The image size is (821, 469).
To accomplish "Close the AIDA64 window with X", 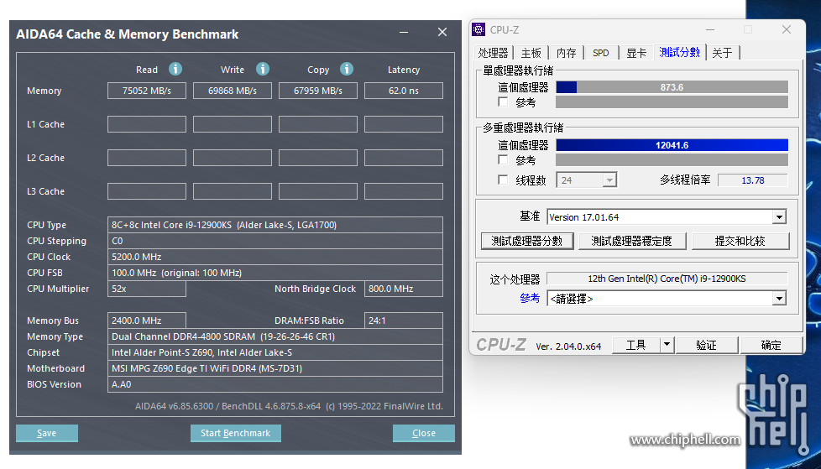I will pos(442,33).
